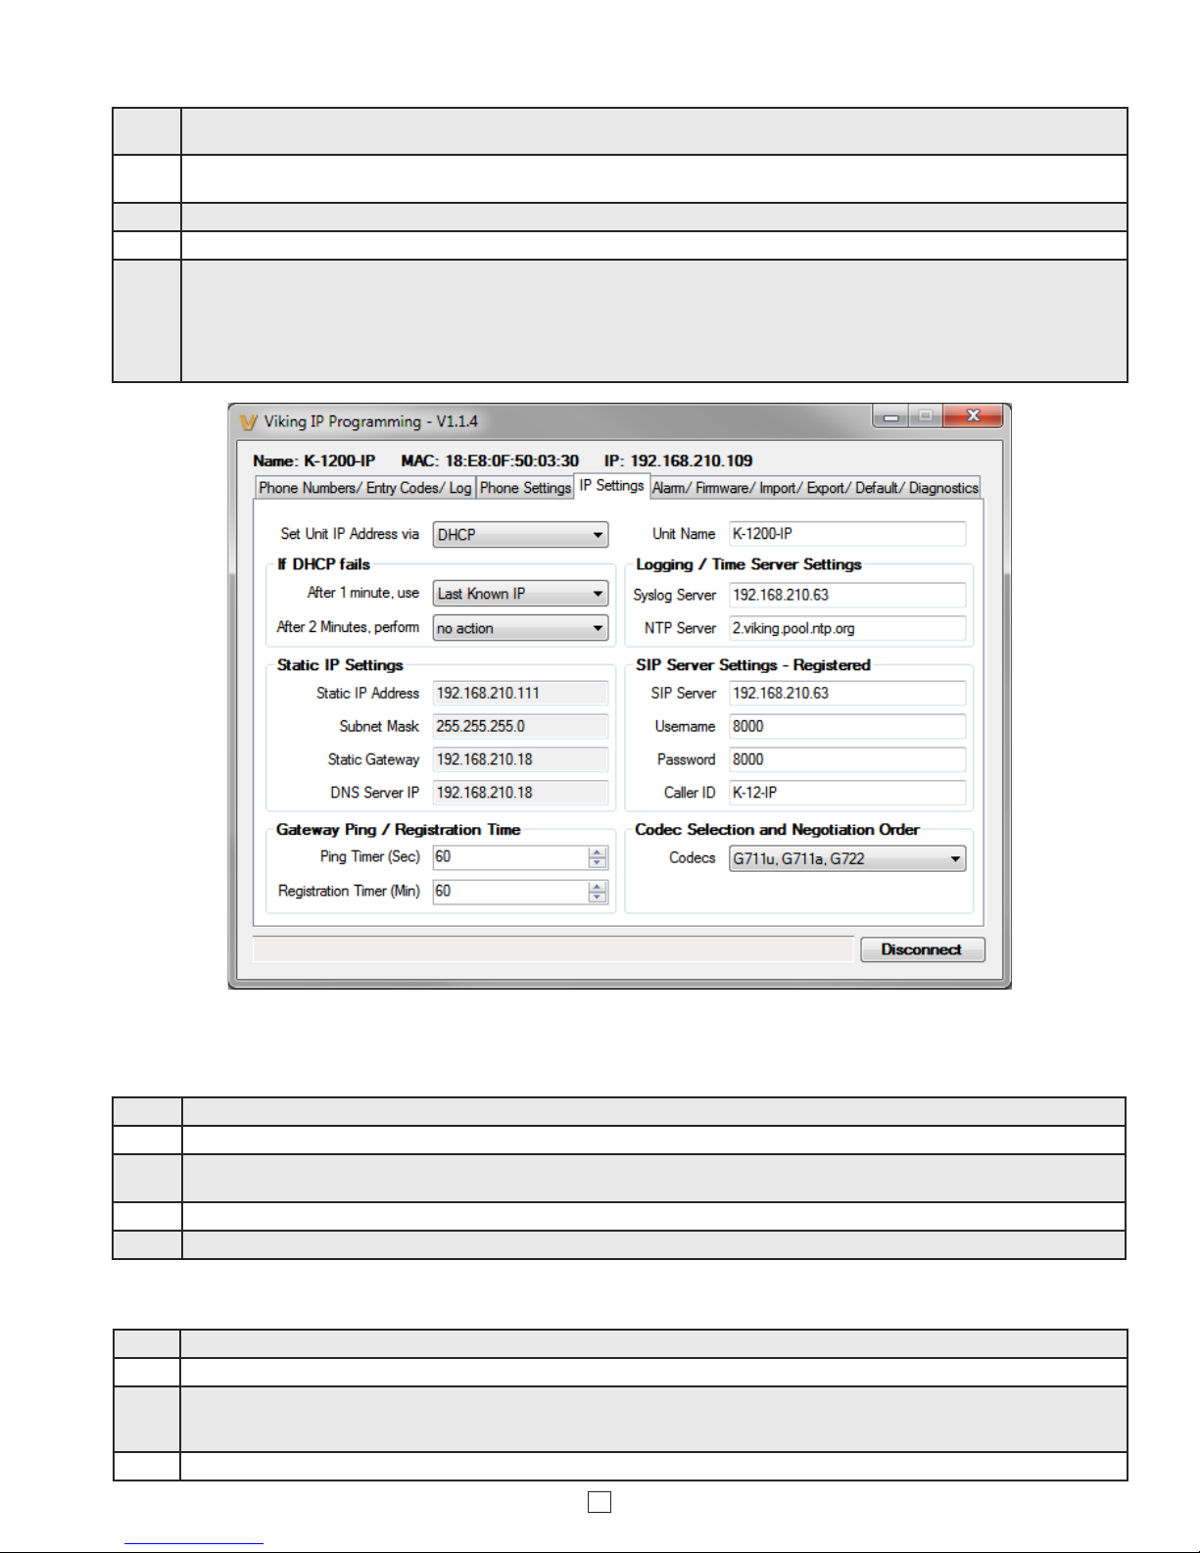Viewport: 1200px width, 1553px height.
Task: Decrease the Ping Timer with down arrow
Action: pyautogui.click(x=598, y=863)
